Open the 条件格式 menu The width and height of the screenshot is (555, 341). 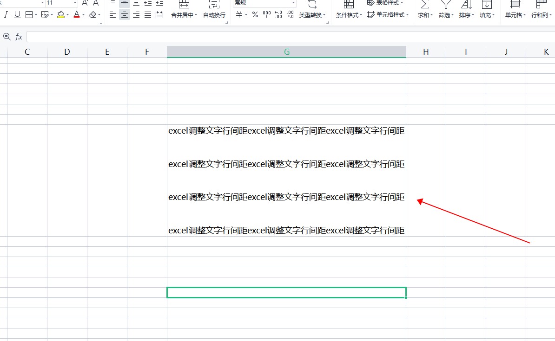pos(349,15)
